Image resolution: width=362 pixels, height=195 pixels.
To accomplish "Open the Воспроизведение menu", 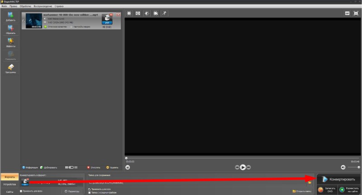I will 43,6.
